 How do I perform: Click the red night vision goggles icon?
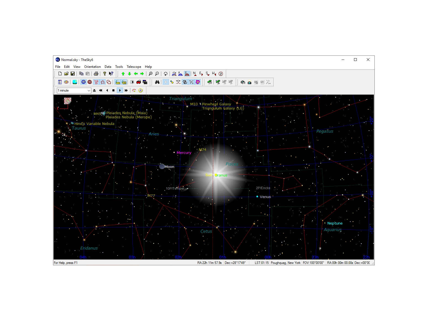[139, 82]
